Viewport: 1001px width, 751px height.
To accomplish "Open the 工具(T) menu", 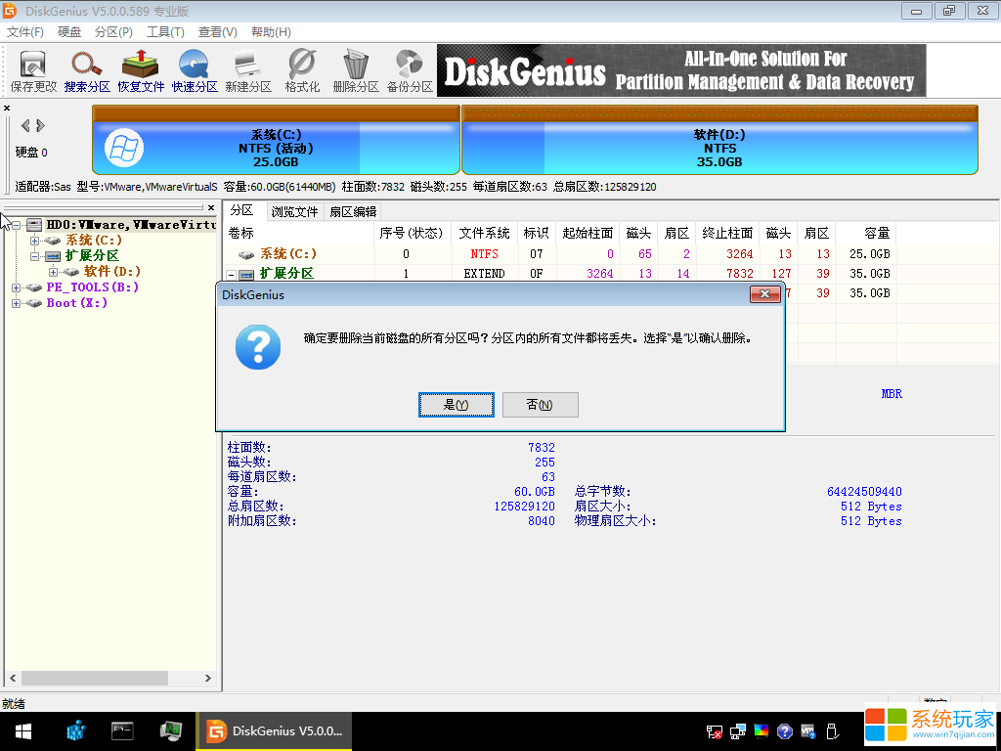I will tap(165, 32).
